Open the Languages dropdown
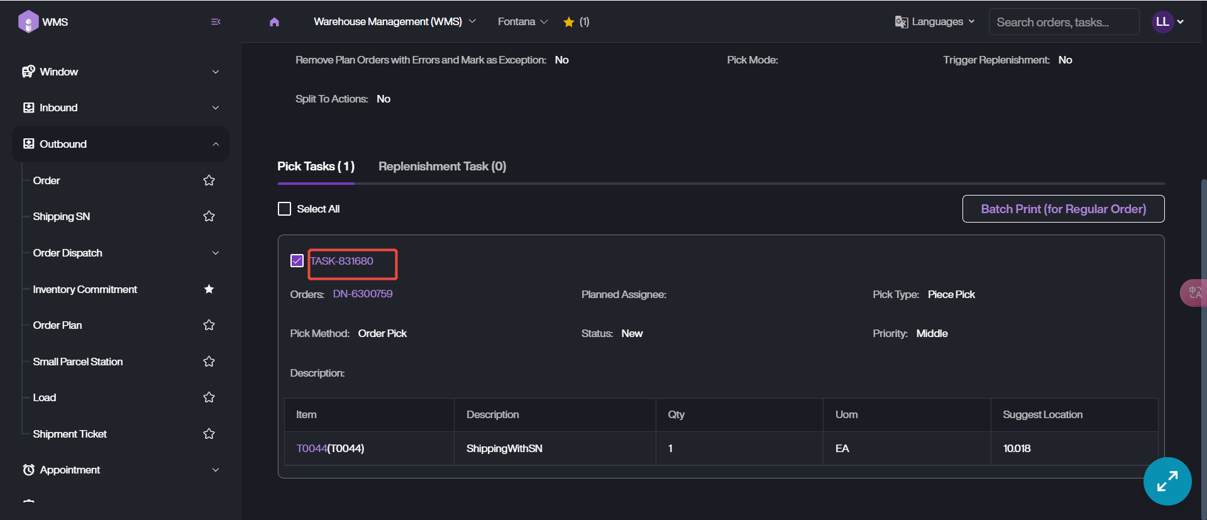 (x=935, y=22)
